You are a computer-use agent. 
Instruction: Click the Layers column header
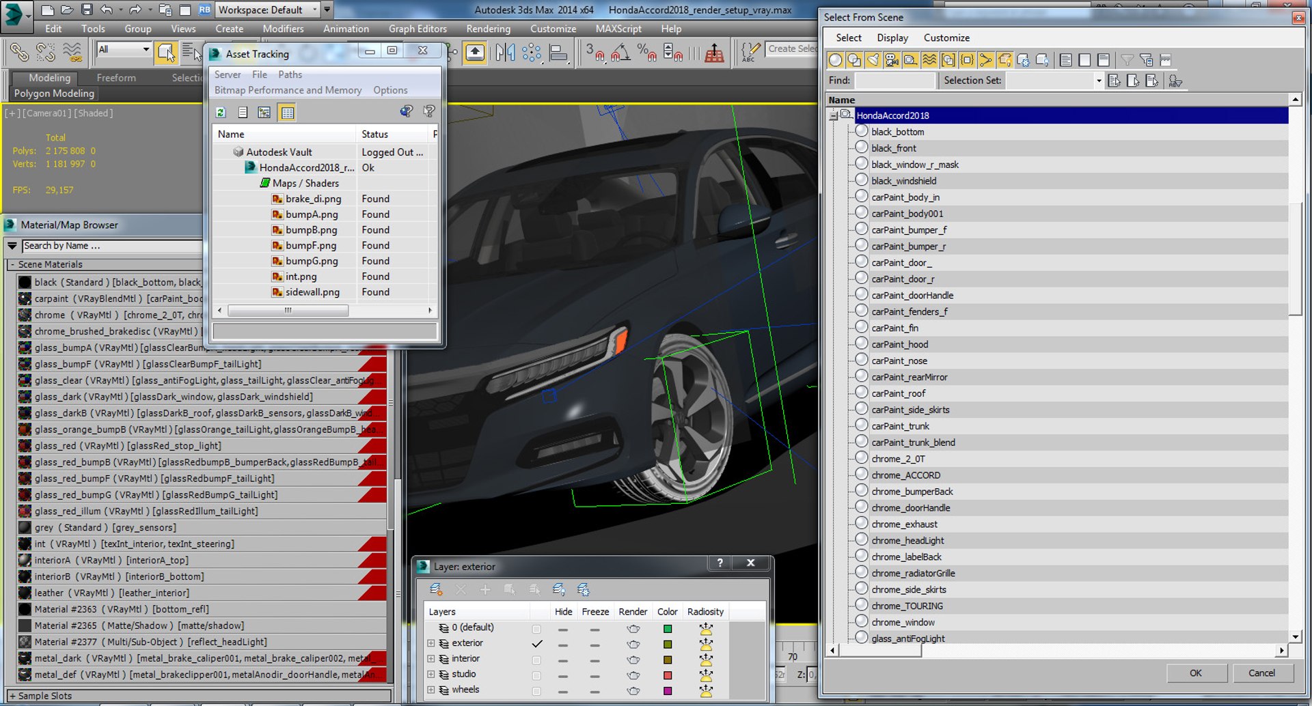click(x=477, y=612)
